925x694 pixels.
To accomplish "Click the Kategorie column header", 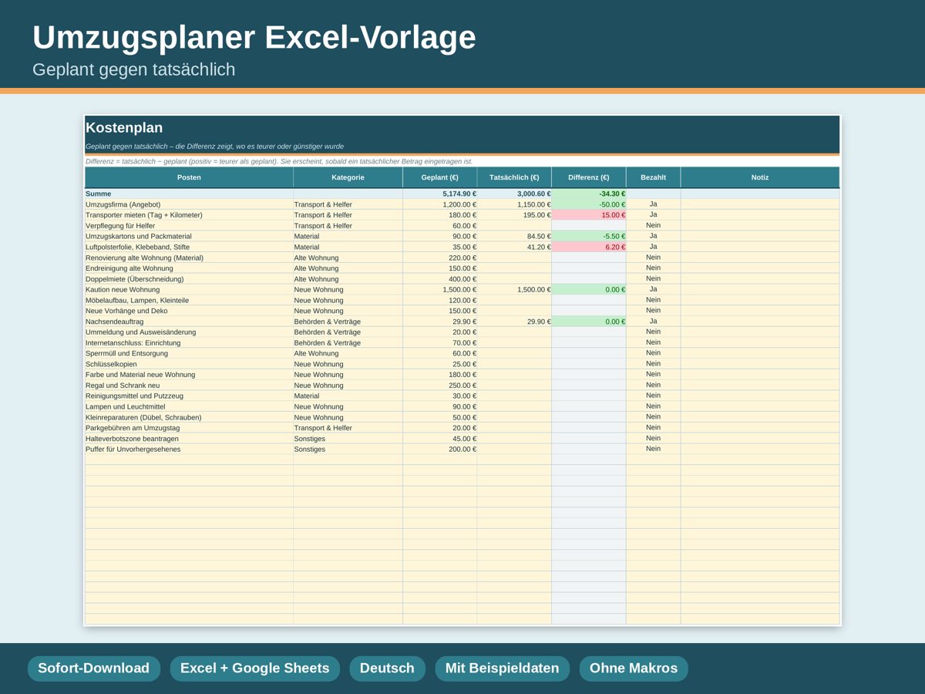I will 348,177.
